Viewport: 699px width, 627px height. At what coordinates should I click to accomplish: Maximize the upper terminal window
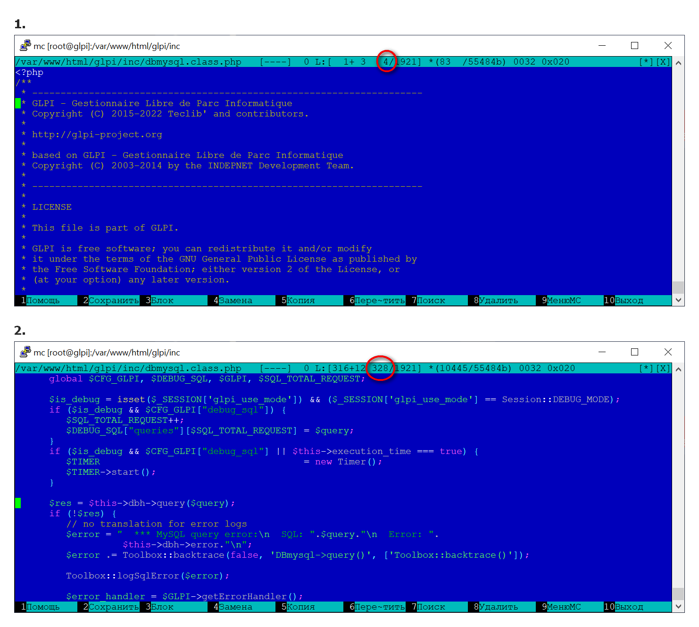coord(634,46)
